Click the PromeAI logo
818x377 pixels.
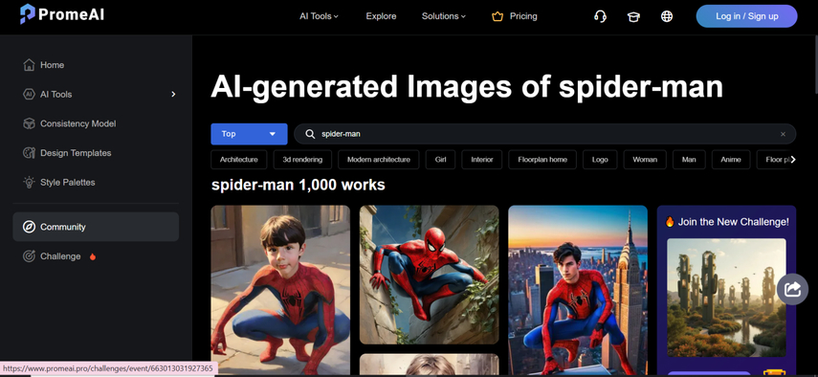click(62, 14)
